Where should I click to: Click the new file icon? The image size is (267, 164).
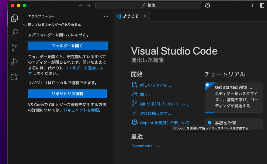(134, 85)
